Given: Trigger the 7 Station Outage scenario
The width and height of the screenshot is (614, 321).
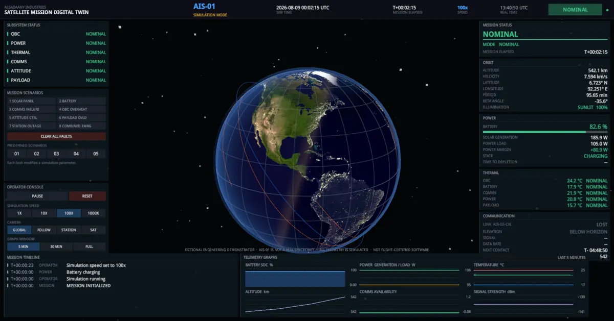Looking at the screenshot, I should coord(31,126).
